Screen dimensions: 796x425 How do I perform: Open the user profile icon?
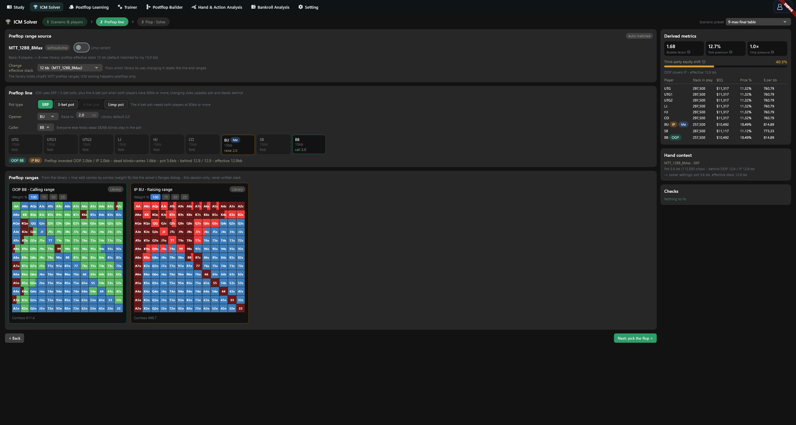click(780, 7)
